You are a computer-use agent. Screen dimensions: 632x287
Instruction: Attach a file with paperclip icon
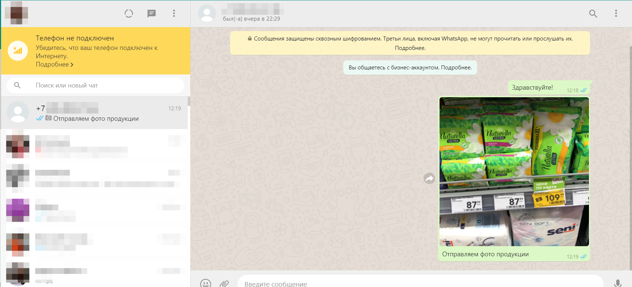pyautogui.click(x=224, y=283)
